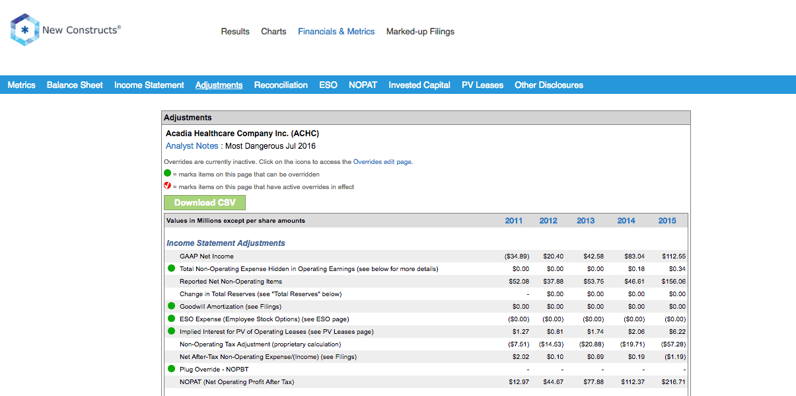Open the Results top navigation item
This screenshot has width=796, height=396.
point(235,31)
